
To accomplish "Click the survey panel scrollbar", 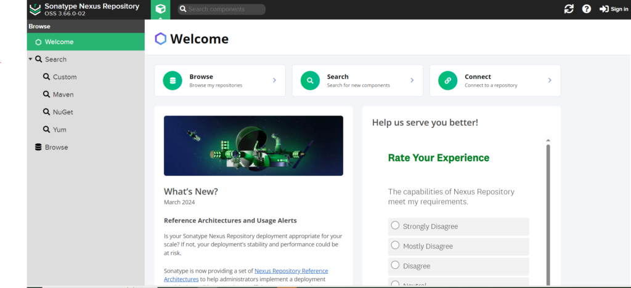I will point(548,215).
